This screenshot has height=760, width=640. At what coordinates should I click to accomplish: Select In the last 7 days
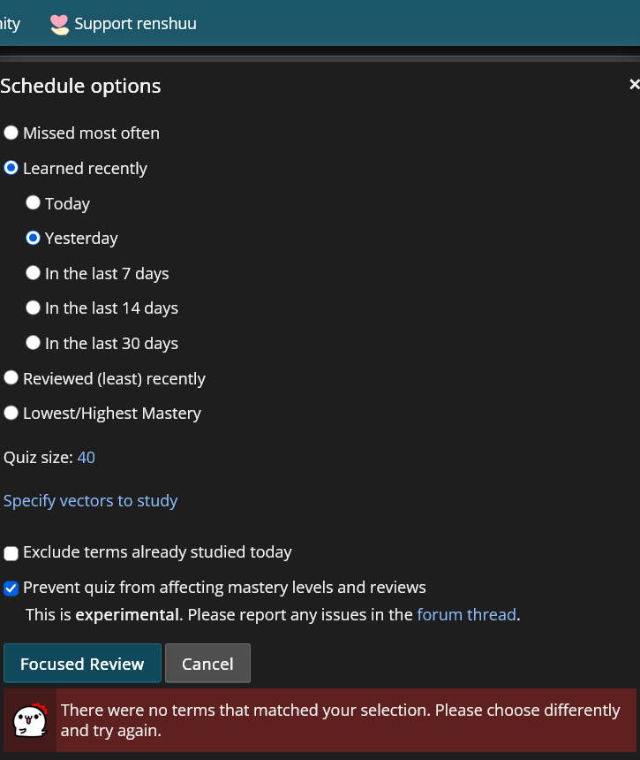click(x=33, y=273)
